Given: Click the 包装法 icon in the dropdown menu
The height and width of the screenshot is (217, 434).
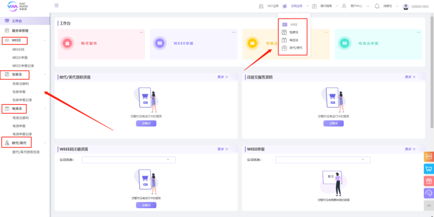Looking at the screenshot, I should pos(284,32).
